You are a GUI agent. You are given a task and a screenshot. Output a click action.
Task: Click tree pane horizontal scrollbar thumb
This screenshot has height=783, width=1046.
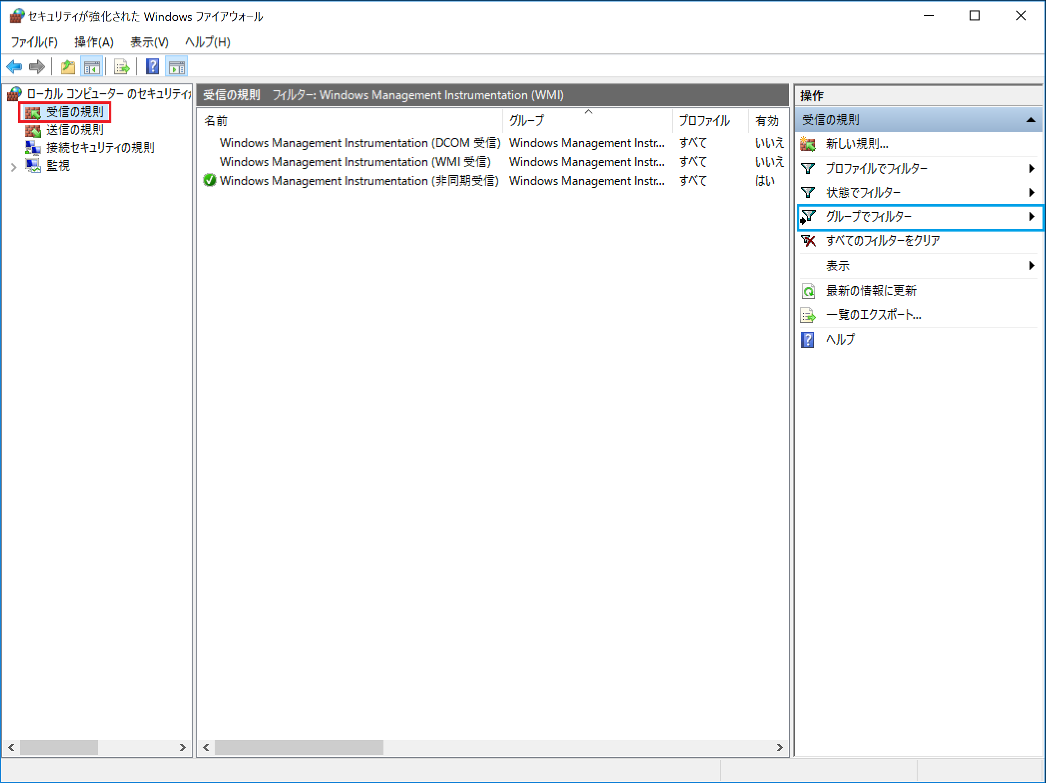pos(59,748)
